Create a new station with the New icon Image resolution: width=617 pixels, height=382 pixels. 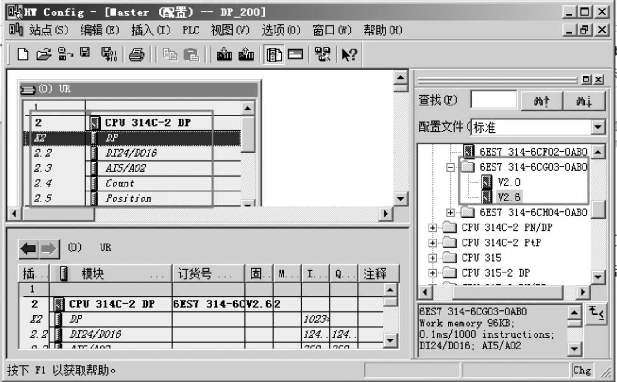click(23, 55)
